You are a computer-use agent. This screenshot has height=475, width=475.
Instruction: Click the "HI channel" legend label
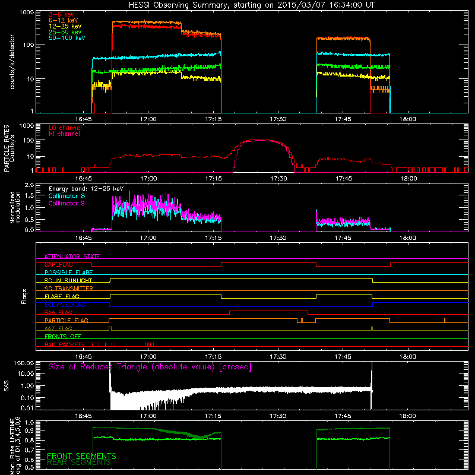tap(64, 134)
